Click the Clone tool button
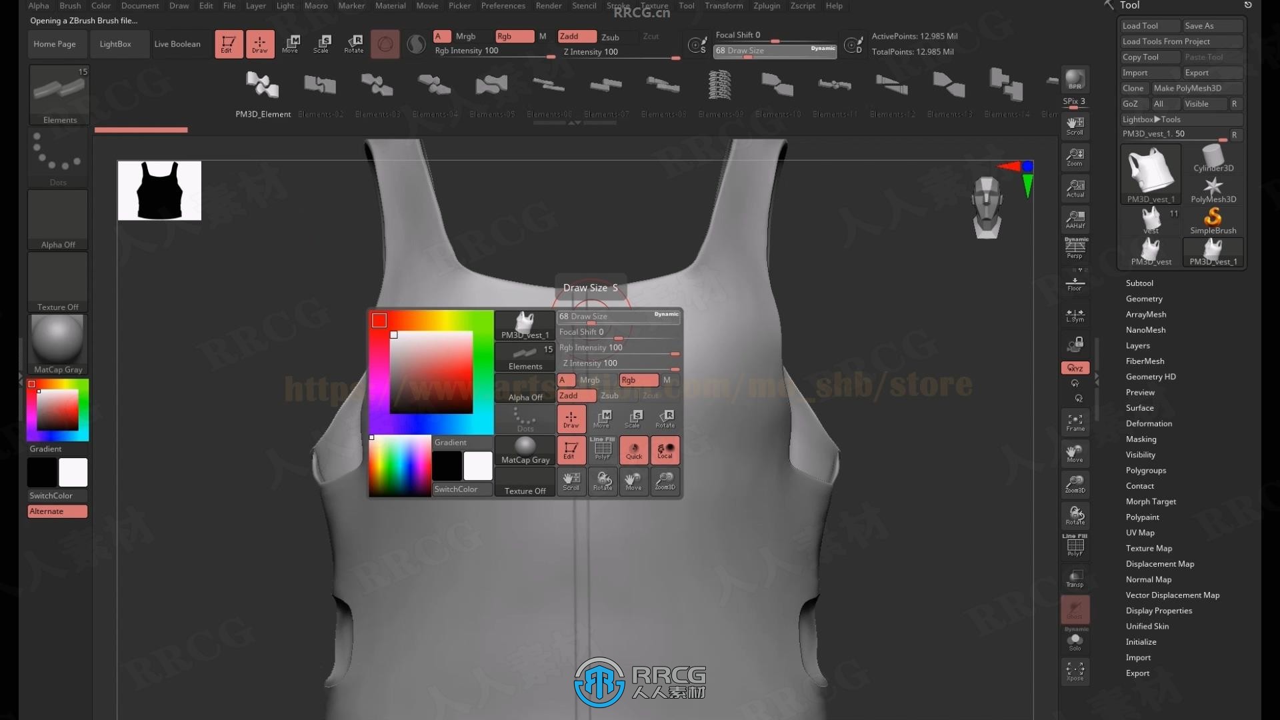The width and height of the screenshot is (1280, 720). point(1133,87)
